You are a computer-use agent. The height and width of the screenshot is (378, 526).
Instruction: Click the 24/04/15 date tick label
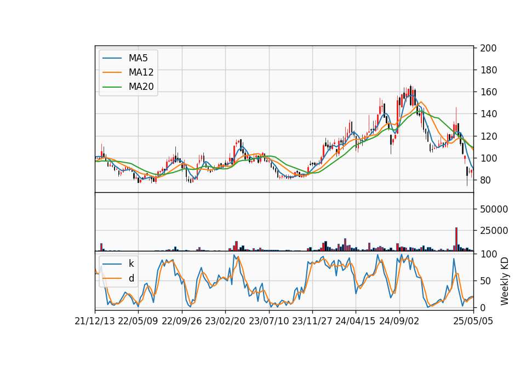point(356,321)
